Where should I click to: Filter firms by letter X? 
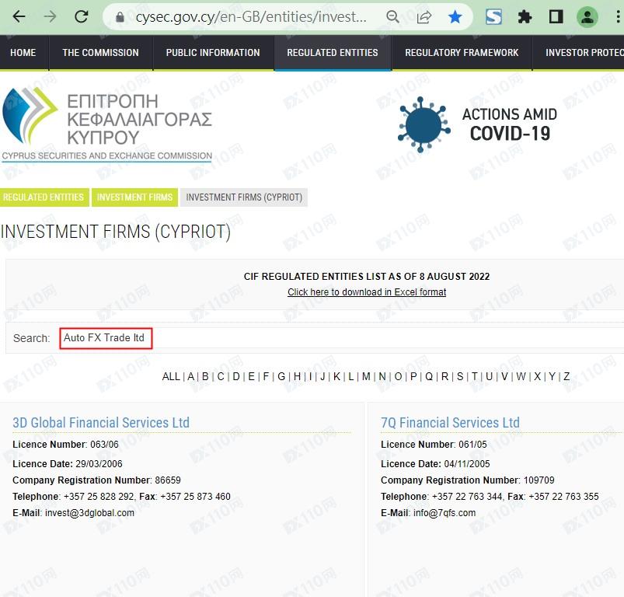point(537,376)
